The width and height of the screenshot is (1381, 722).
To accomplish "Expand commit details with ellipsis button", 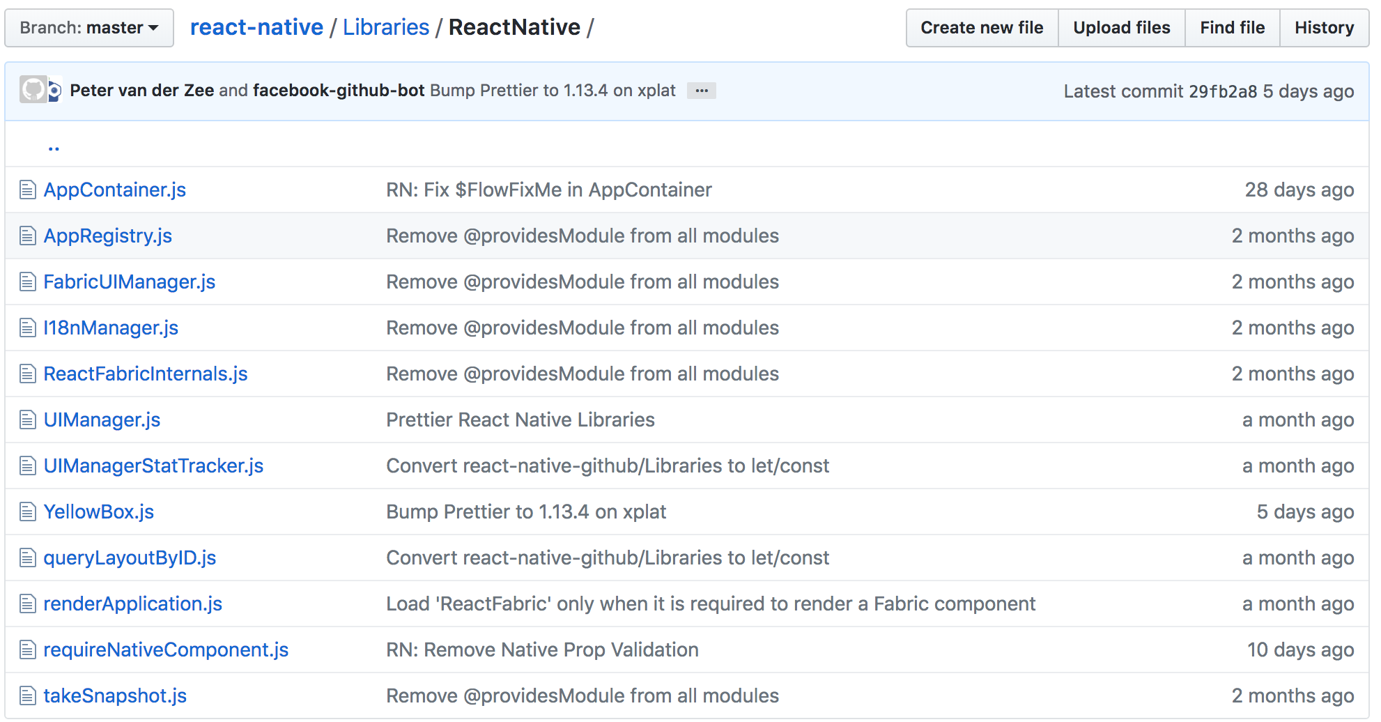I will point(702,91).
